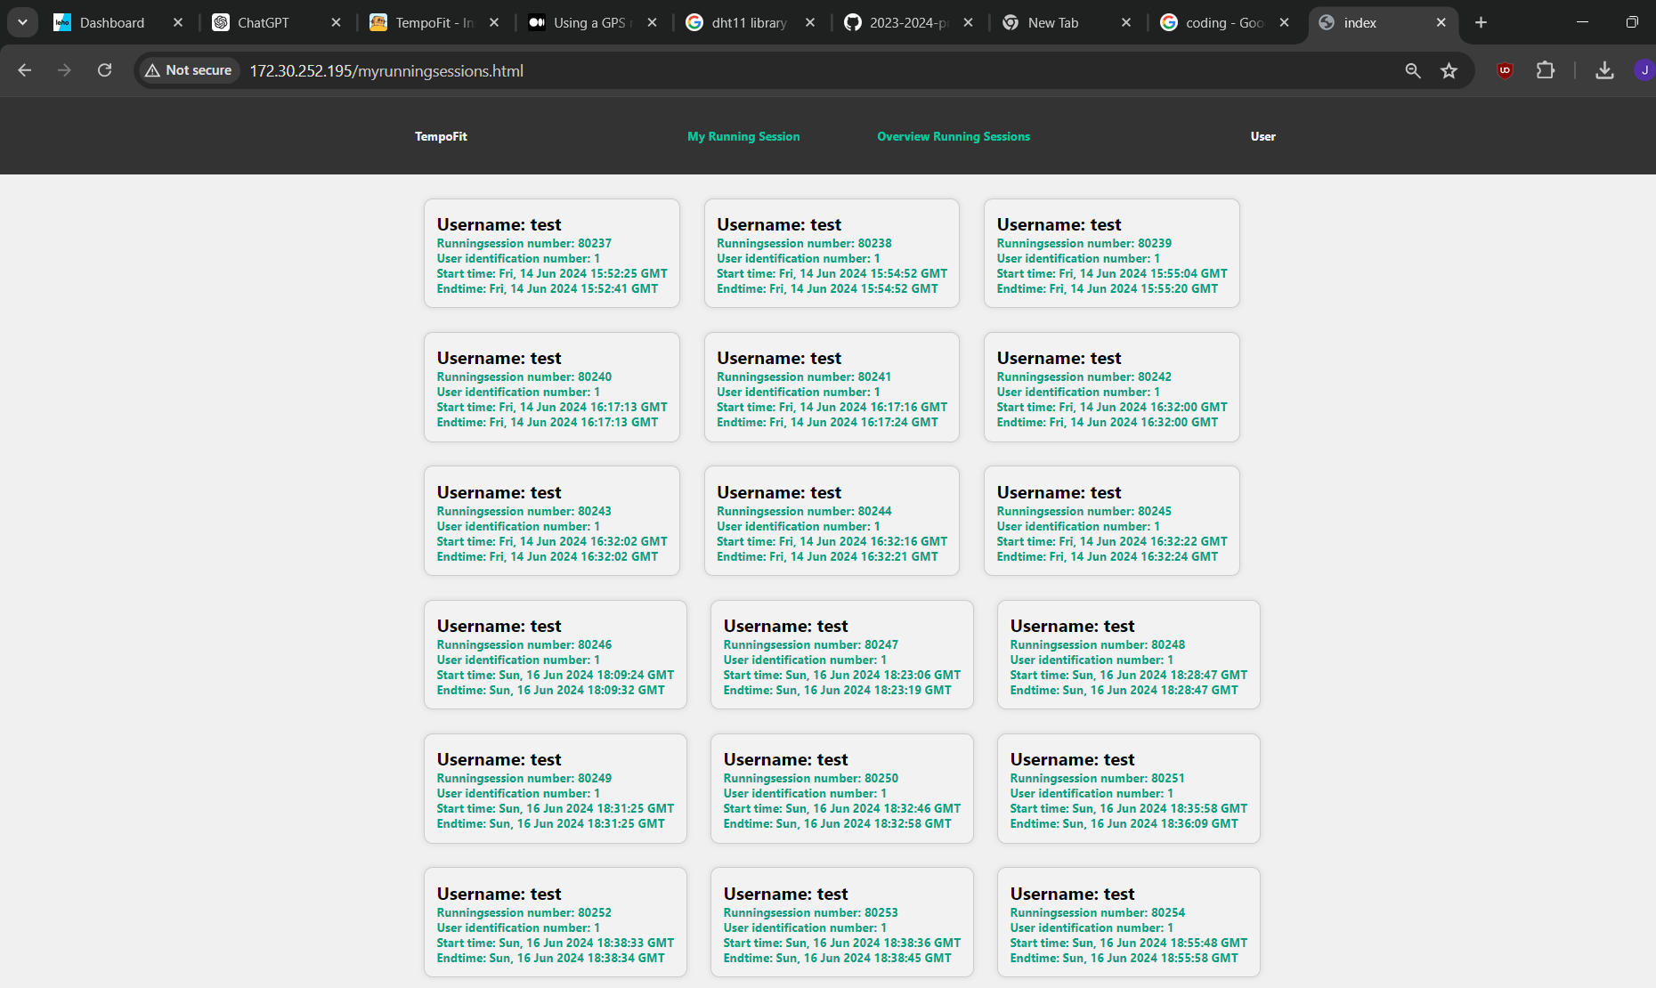
Task: Open the My Running Session link
Action: pyautogui.click(x=743, y=136)
